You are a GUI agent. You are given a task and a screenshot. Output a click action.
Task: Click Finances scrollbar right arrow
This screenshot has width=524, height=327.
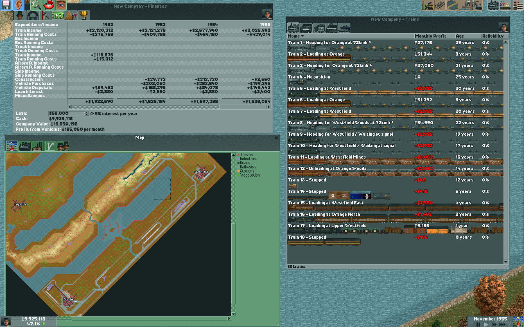tap(269, 107)
